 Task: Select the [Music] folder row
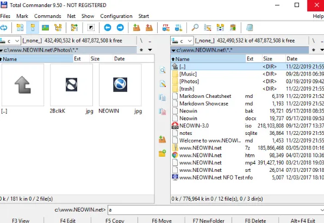tap(247, 74)
